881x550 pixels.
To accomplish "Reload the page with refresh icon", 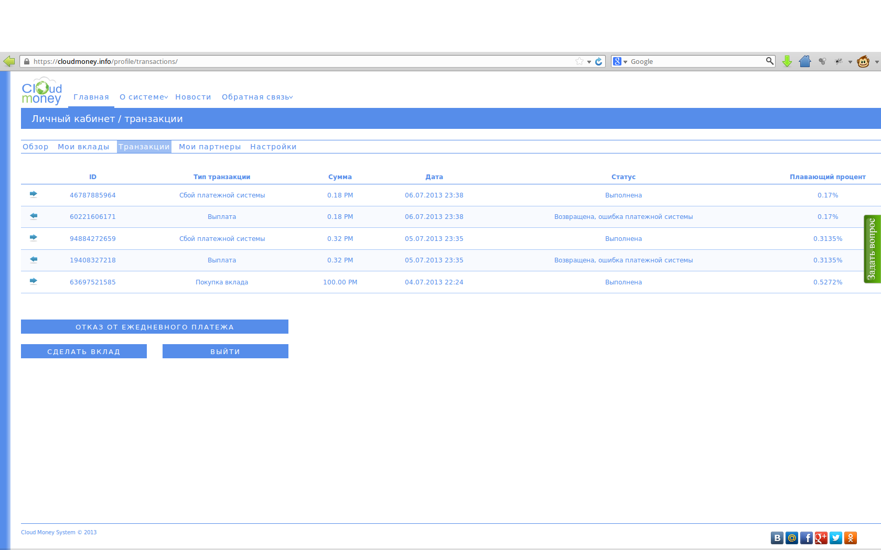I will coord(599,61).
